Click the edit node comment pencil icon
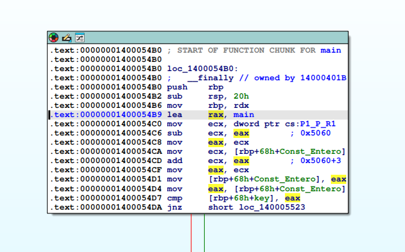405x252 pixels. point(67,38)
